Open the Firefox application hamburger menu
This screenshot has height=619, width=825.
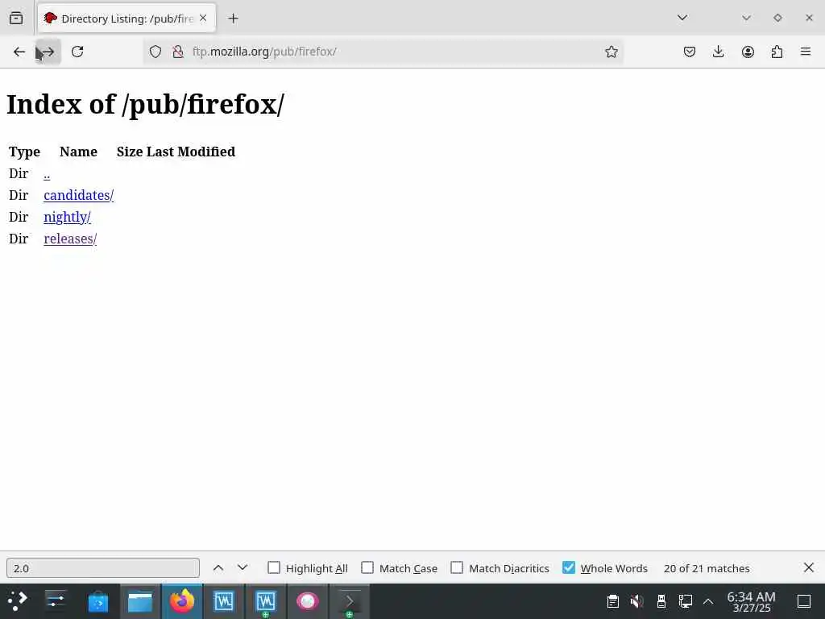tap(806, 52)
